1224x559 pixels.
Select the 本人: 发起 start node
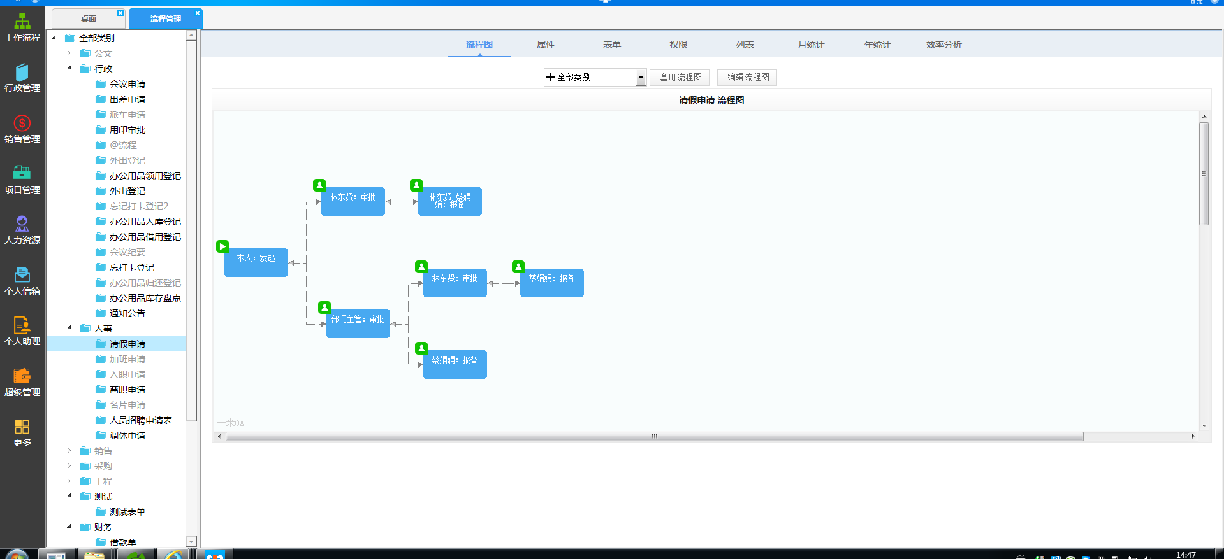pyautogui.click(x=256, y=262)
